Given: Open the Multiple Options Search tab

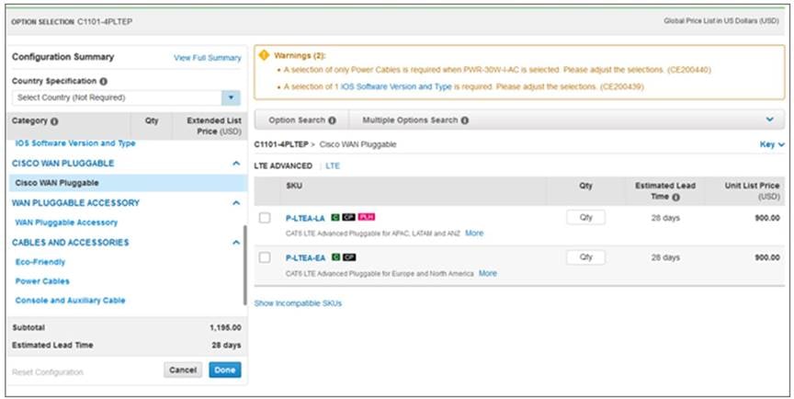Looking at the screenshot, I should click(415, 120).
